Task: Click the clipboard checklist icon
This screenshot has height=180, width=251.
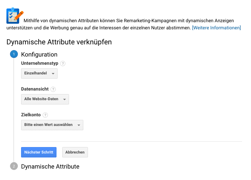Action: (x=15, y=15)
